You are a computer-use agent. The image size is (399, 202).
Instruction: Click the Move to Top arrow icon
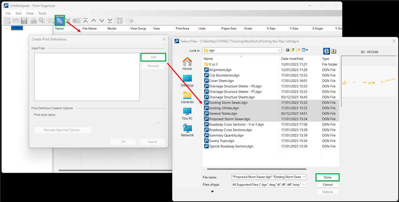tap(85, 21)
